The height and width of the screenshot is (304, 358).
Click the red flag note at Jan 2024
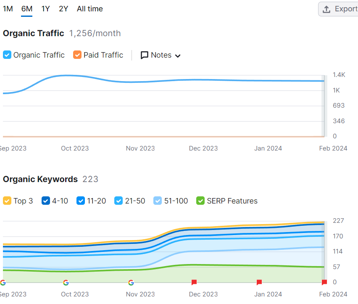click(259, 282)
